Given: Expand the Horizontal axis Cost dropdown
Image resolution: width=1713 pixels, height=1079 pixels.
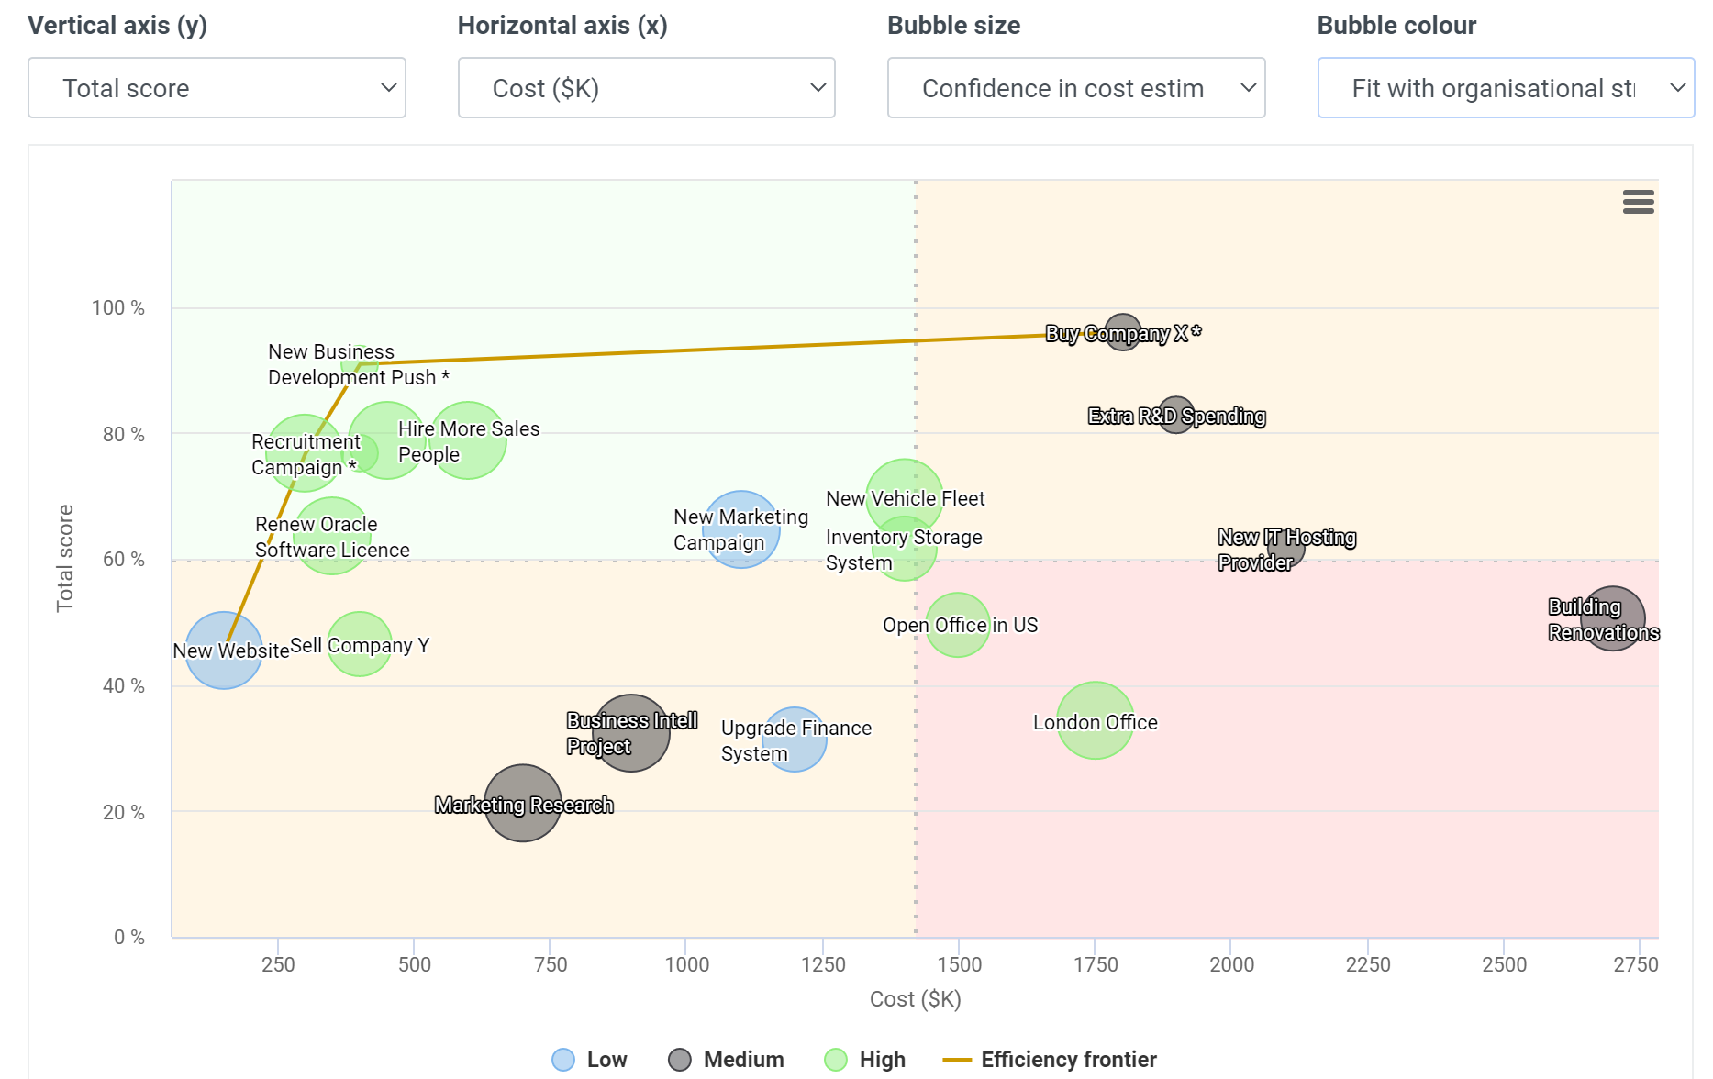Looking at the screenshot, I should [646, 88].
